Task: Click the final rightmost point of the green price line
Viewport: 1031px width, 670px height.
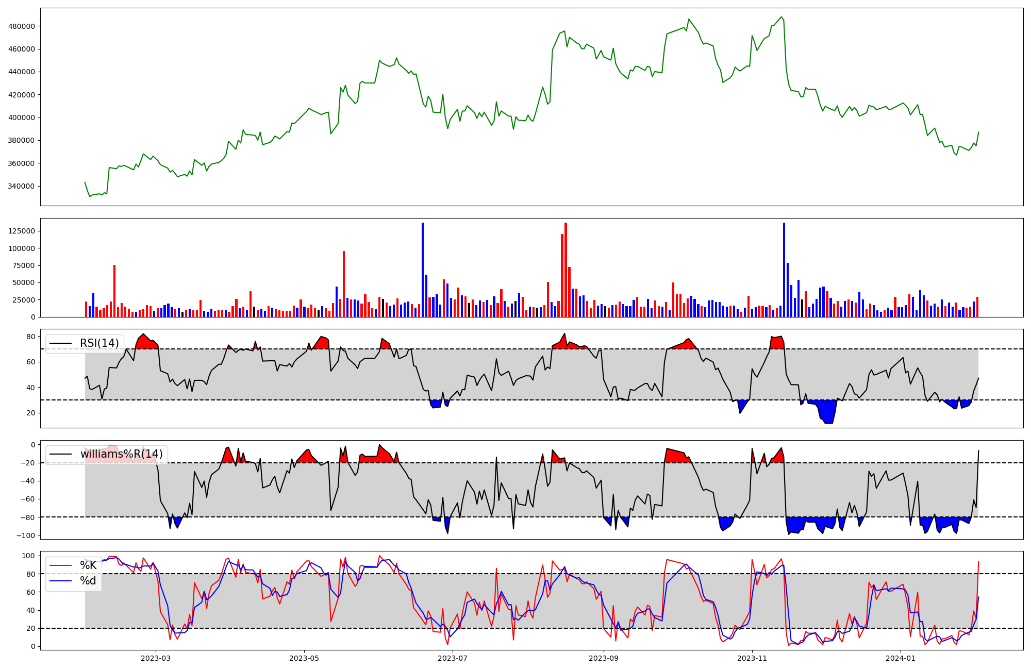Action: (978, 132)
